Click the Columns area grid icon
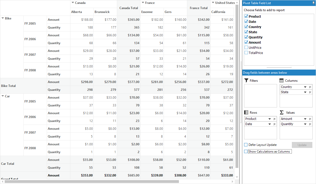 (281, 80)
